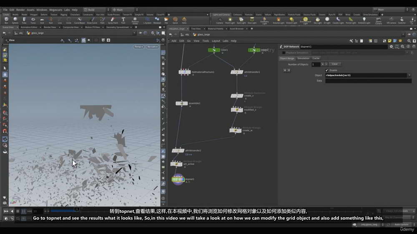Add an Ambient Light from the shelf
The width and height of the screenshot is (417, 234).
364,20
